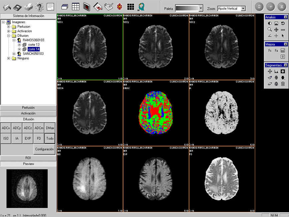Toggle the Todo button in Difusión
Screen dimensions: 289x217
click(50, 138)
